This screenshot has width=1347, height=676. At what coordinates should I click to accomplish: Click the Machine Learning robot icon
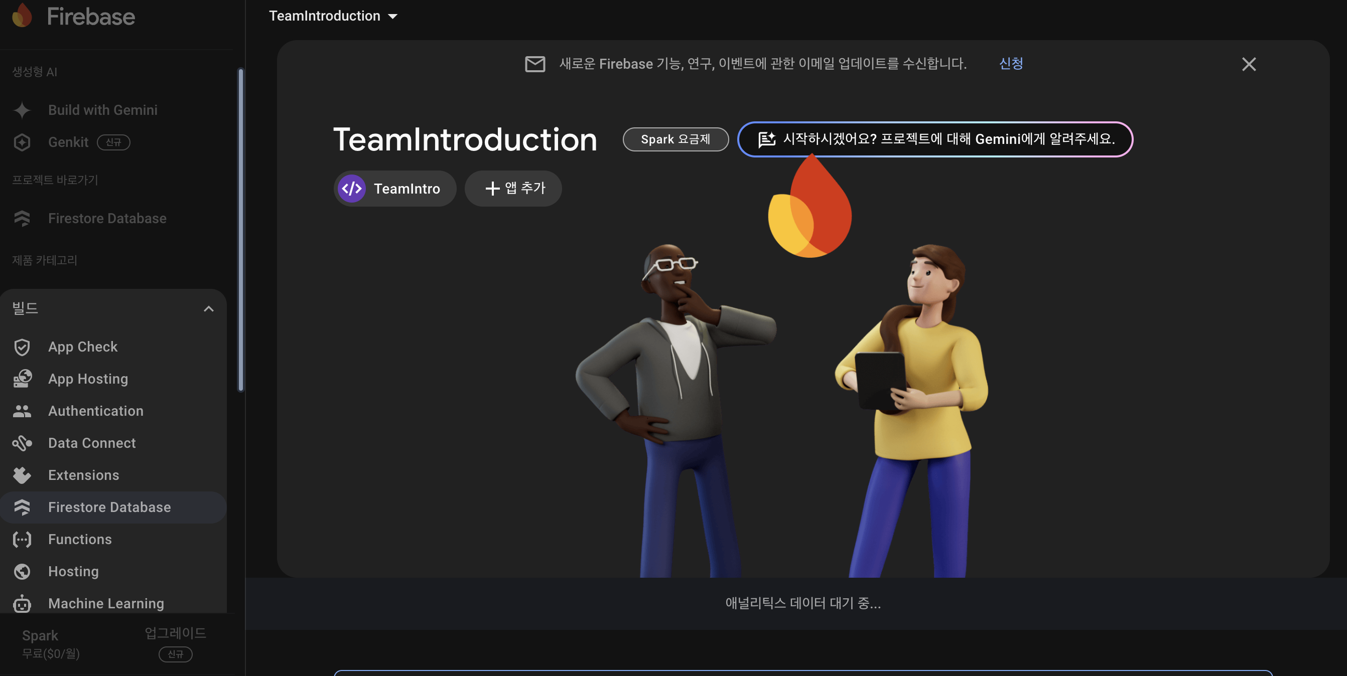click(22, 603)
